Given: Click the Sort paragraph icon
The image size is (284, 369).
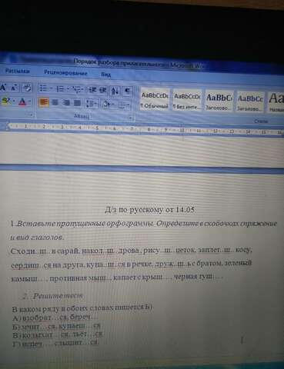Looking at the screenshot, I should point(115,91).
